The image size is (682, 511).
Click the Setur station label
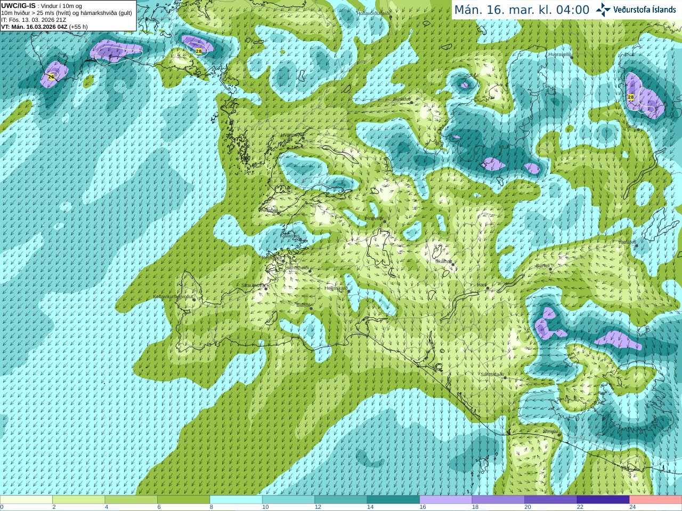coord(632,126)
